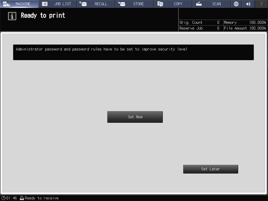Choose Set Later button

coord(210,169)
